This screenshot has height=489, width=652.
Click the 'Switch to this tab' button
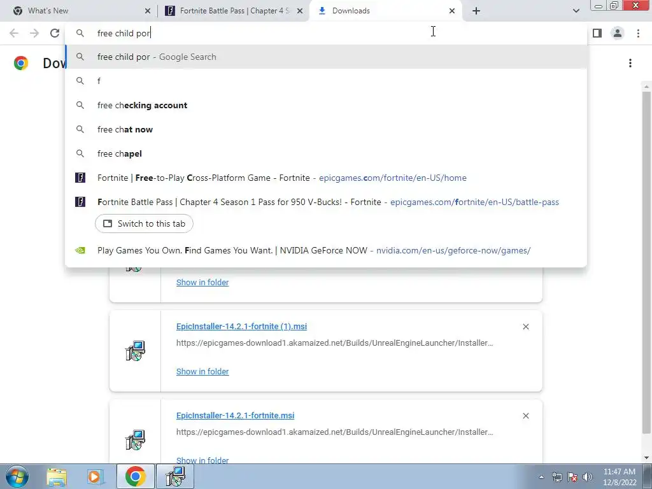point(144,223)
